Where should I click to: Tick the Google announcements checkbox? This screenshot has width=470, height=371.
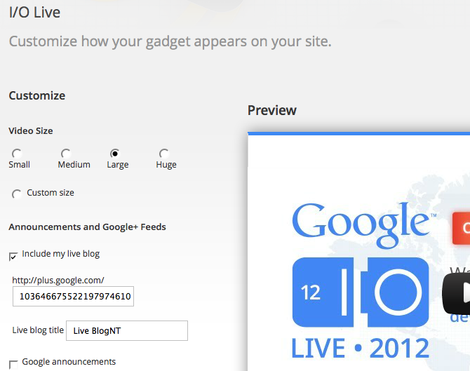13,363
